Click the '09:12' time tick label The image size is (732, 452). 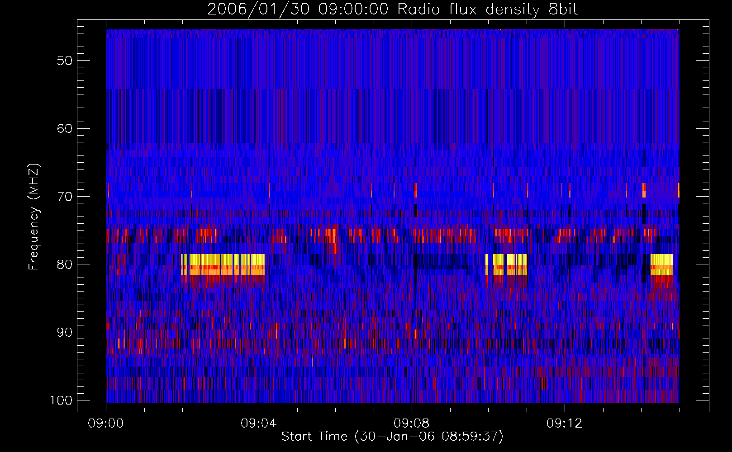coord(565,424)
